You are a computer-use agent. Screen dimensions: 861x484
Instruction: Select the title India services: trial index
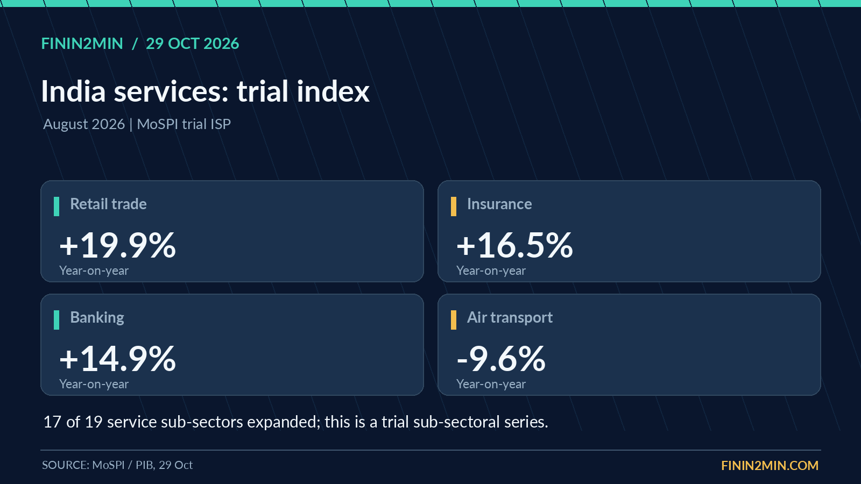[x=206, y=91]
